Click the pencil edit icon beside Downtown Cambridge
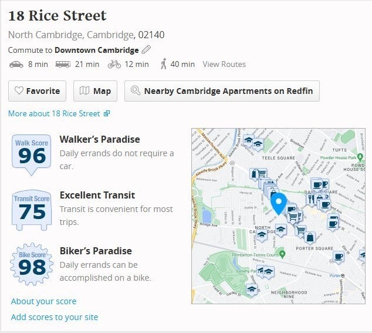Viewport: 372px width, 333px height. pyautogui.click(x=146, y=50)
